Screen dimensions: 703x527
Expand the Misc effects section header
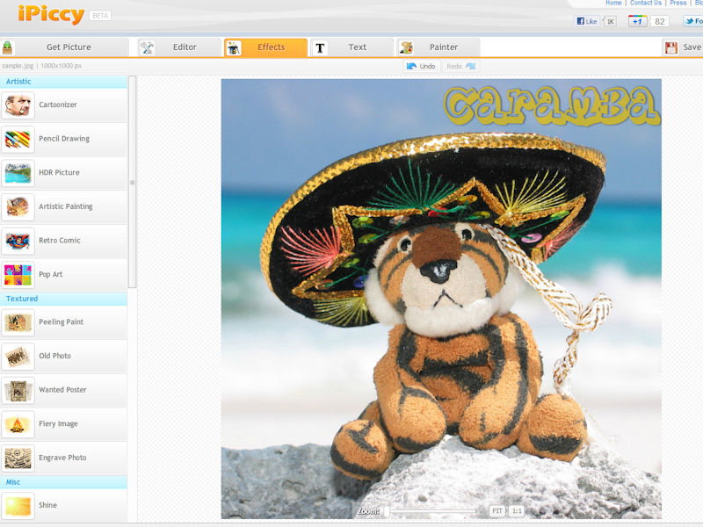(x=63, y=482)
